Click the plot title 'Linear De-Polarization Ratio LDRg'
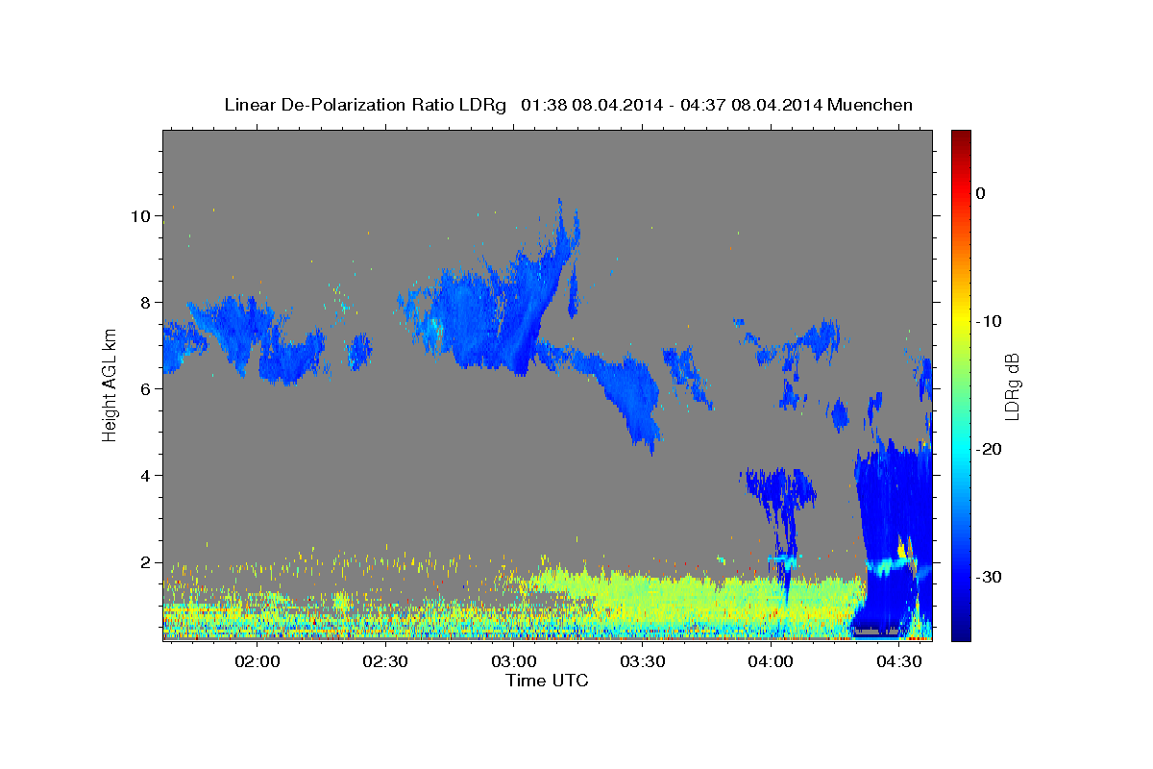 click(365, 105)
